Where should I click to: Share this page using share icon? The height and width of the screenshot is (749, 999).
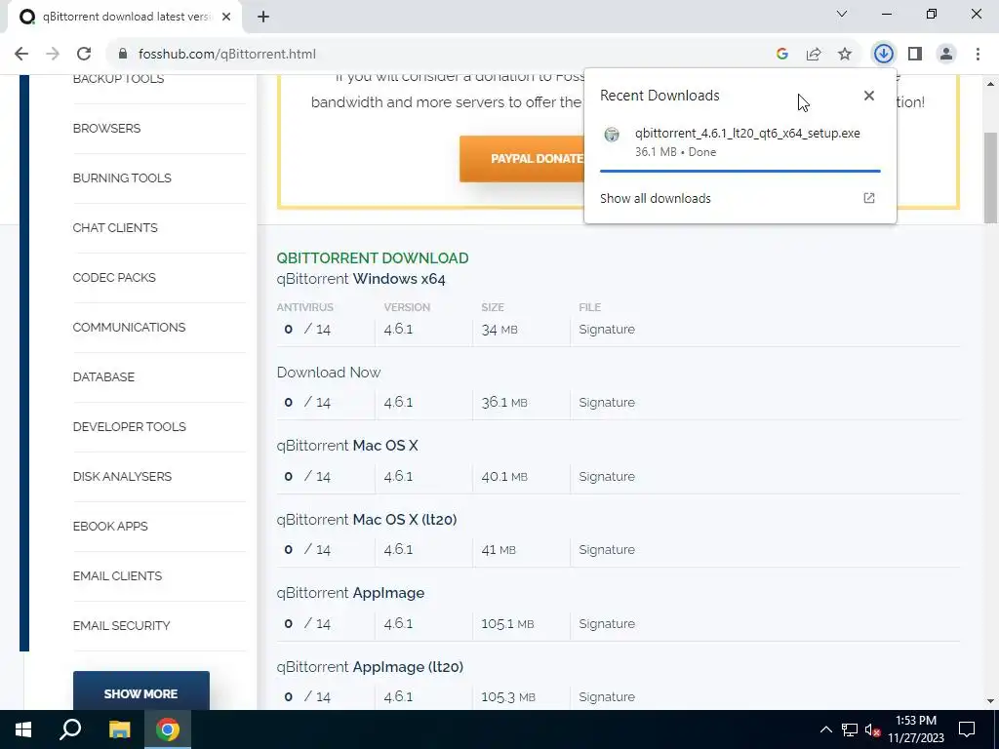[x=814, y=55]
